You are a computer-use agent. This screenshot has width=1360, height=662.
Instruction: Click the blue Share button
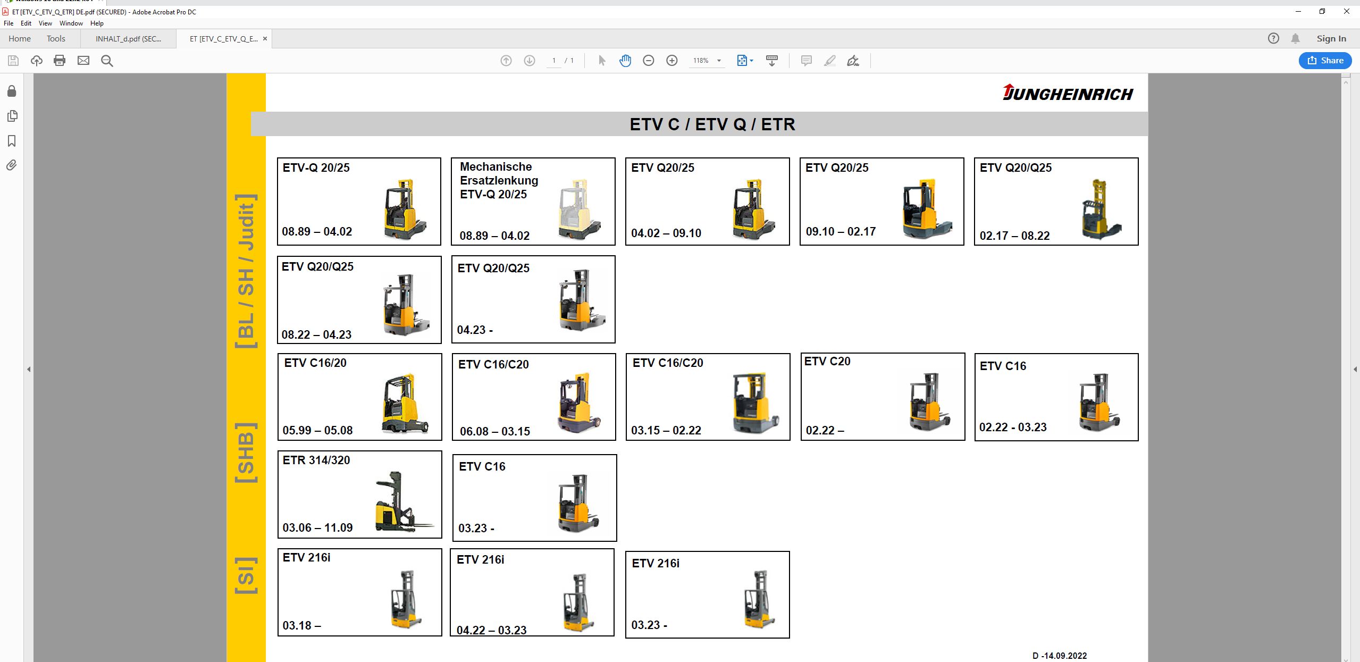[x=1325, y=61]
